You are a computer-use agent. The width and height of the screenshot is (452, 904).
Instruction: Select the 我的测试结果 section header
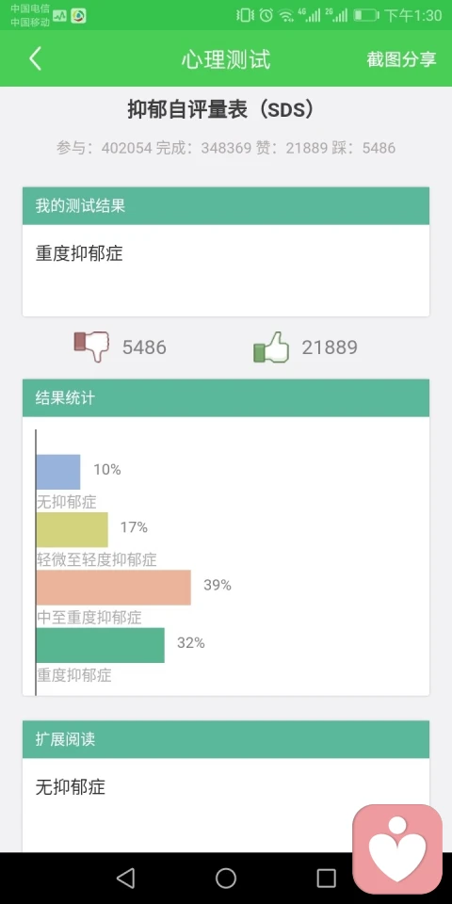click(x=226, y=206)
